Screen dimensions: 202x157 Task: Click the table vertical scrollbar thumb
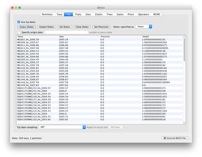pos(184,50)
